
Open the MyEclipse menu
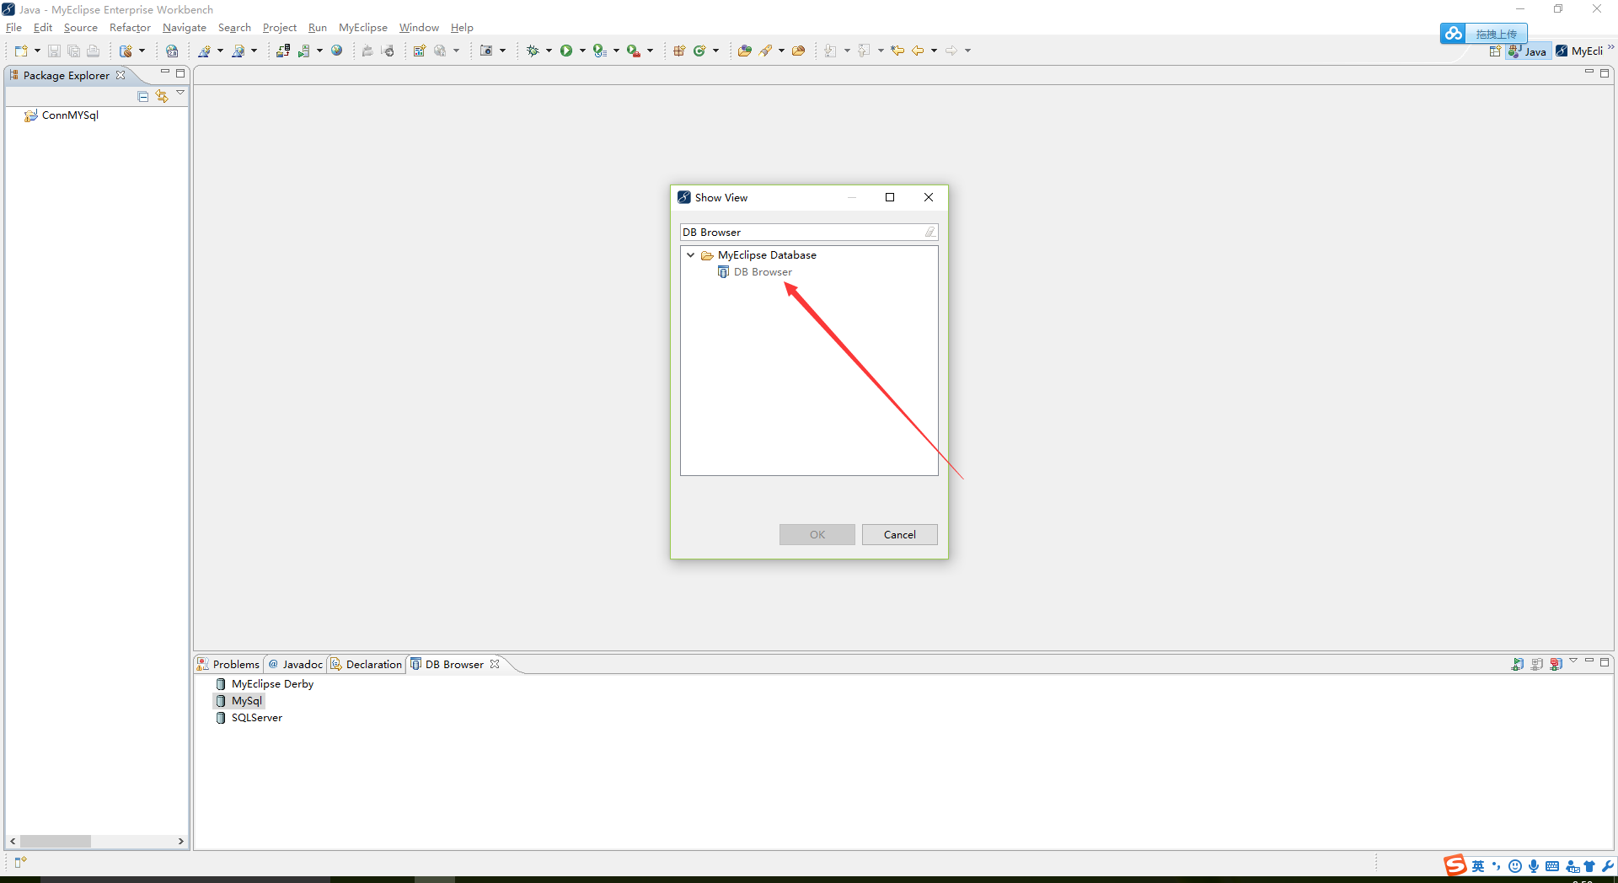tap(363, 28)
